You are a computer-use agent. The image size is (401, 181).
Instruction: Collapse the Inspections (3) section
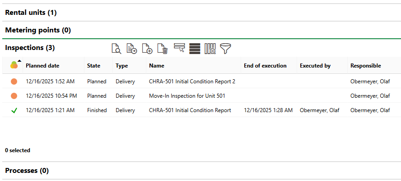tap(30, 47)
